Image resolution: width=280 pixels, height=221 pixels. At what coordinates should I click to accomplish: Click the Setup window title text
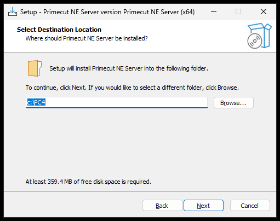click(x=107, y=12)
